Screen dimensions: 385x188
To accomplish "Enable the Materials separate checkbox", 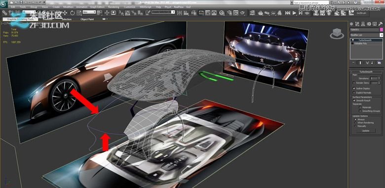I will [360, 107].
